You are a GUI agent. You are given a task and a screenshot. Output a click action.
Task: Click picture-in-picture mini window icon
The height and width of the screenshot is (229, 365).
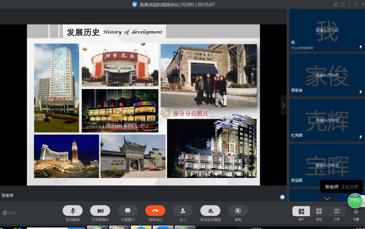point(336,4)
